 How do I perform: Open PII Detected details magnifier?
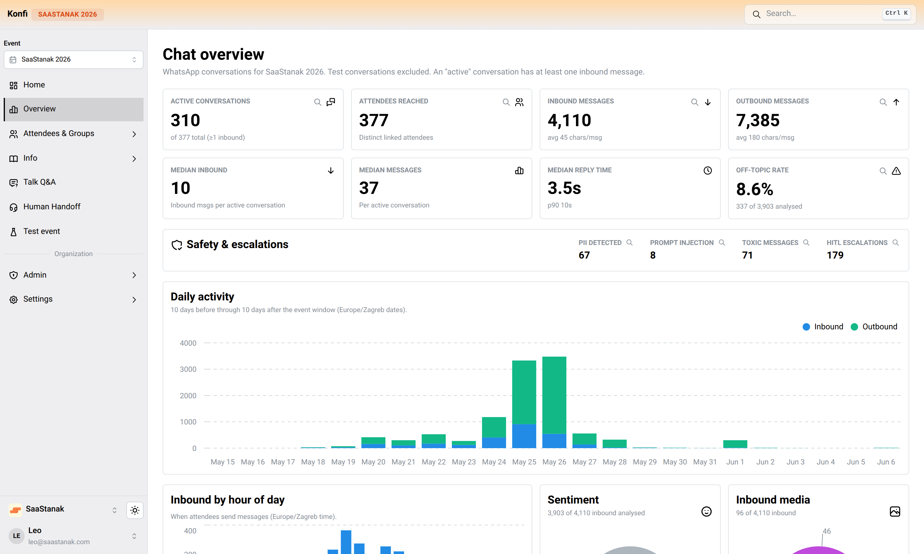[629, 243]
